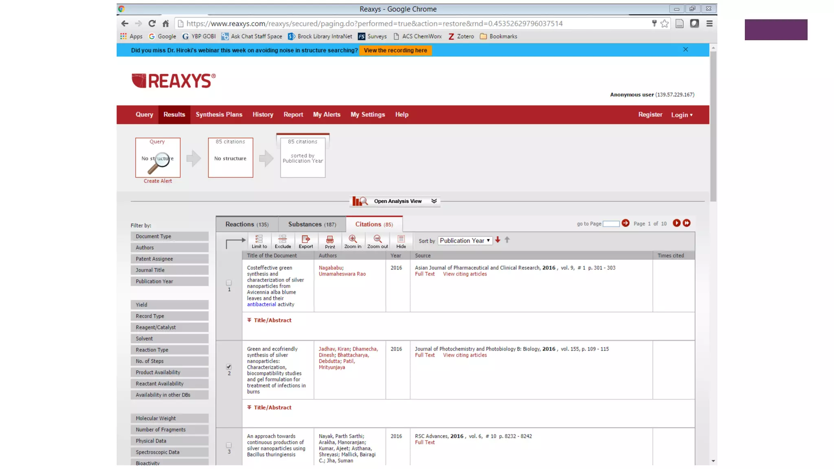Screen dimensions: 834x469
Task: Click the Export icon in the results toolbar
Action: pos(306,241)
